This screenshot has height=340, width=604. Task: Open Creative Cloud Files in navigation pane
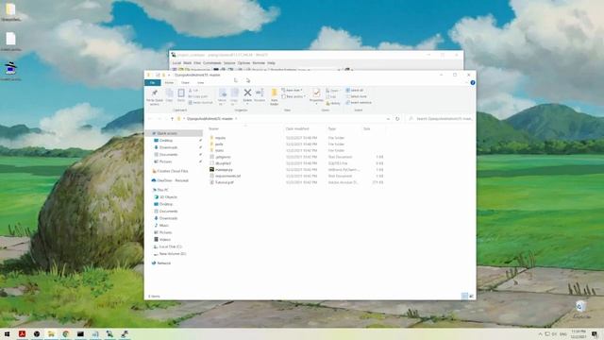170,171
